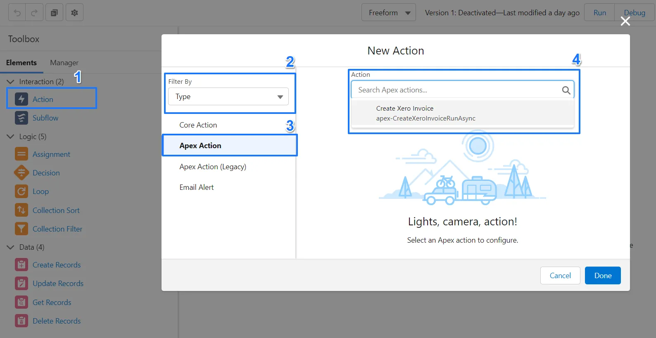Screen dimensions: 656x338
Task: Open the Freeform layout dropdown
Action: 389,13
